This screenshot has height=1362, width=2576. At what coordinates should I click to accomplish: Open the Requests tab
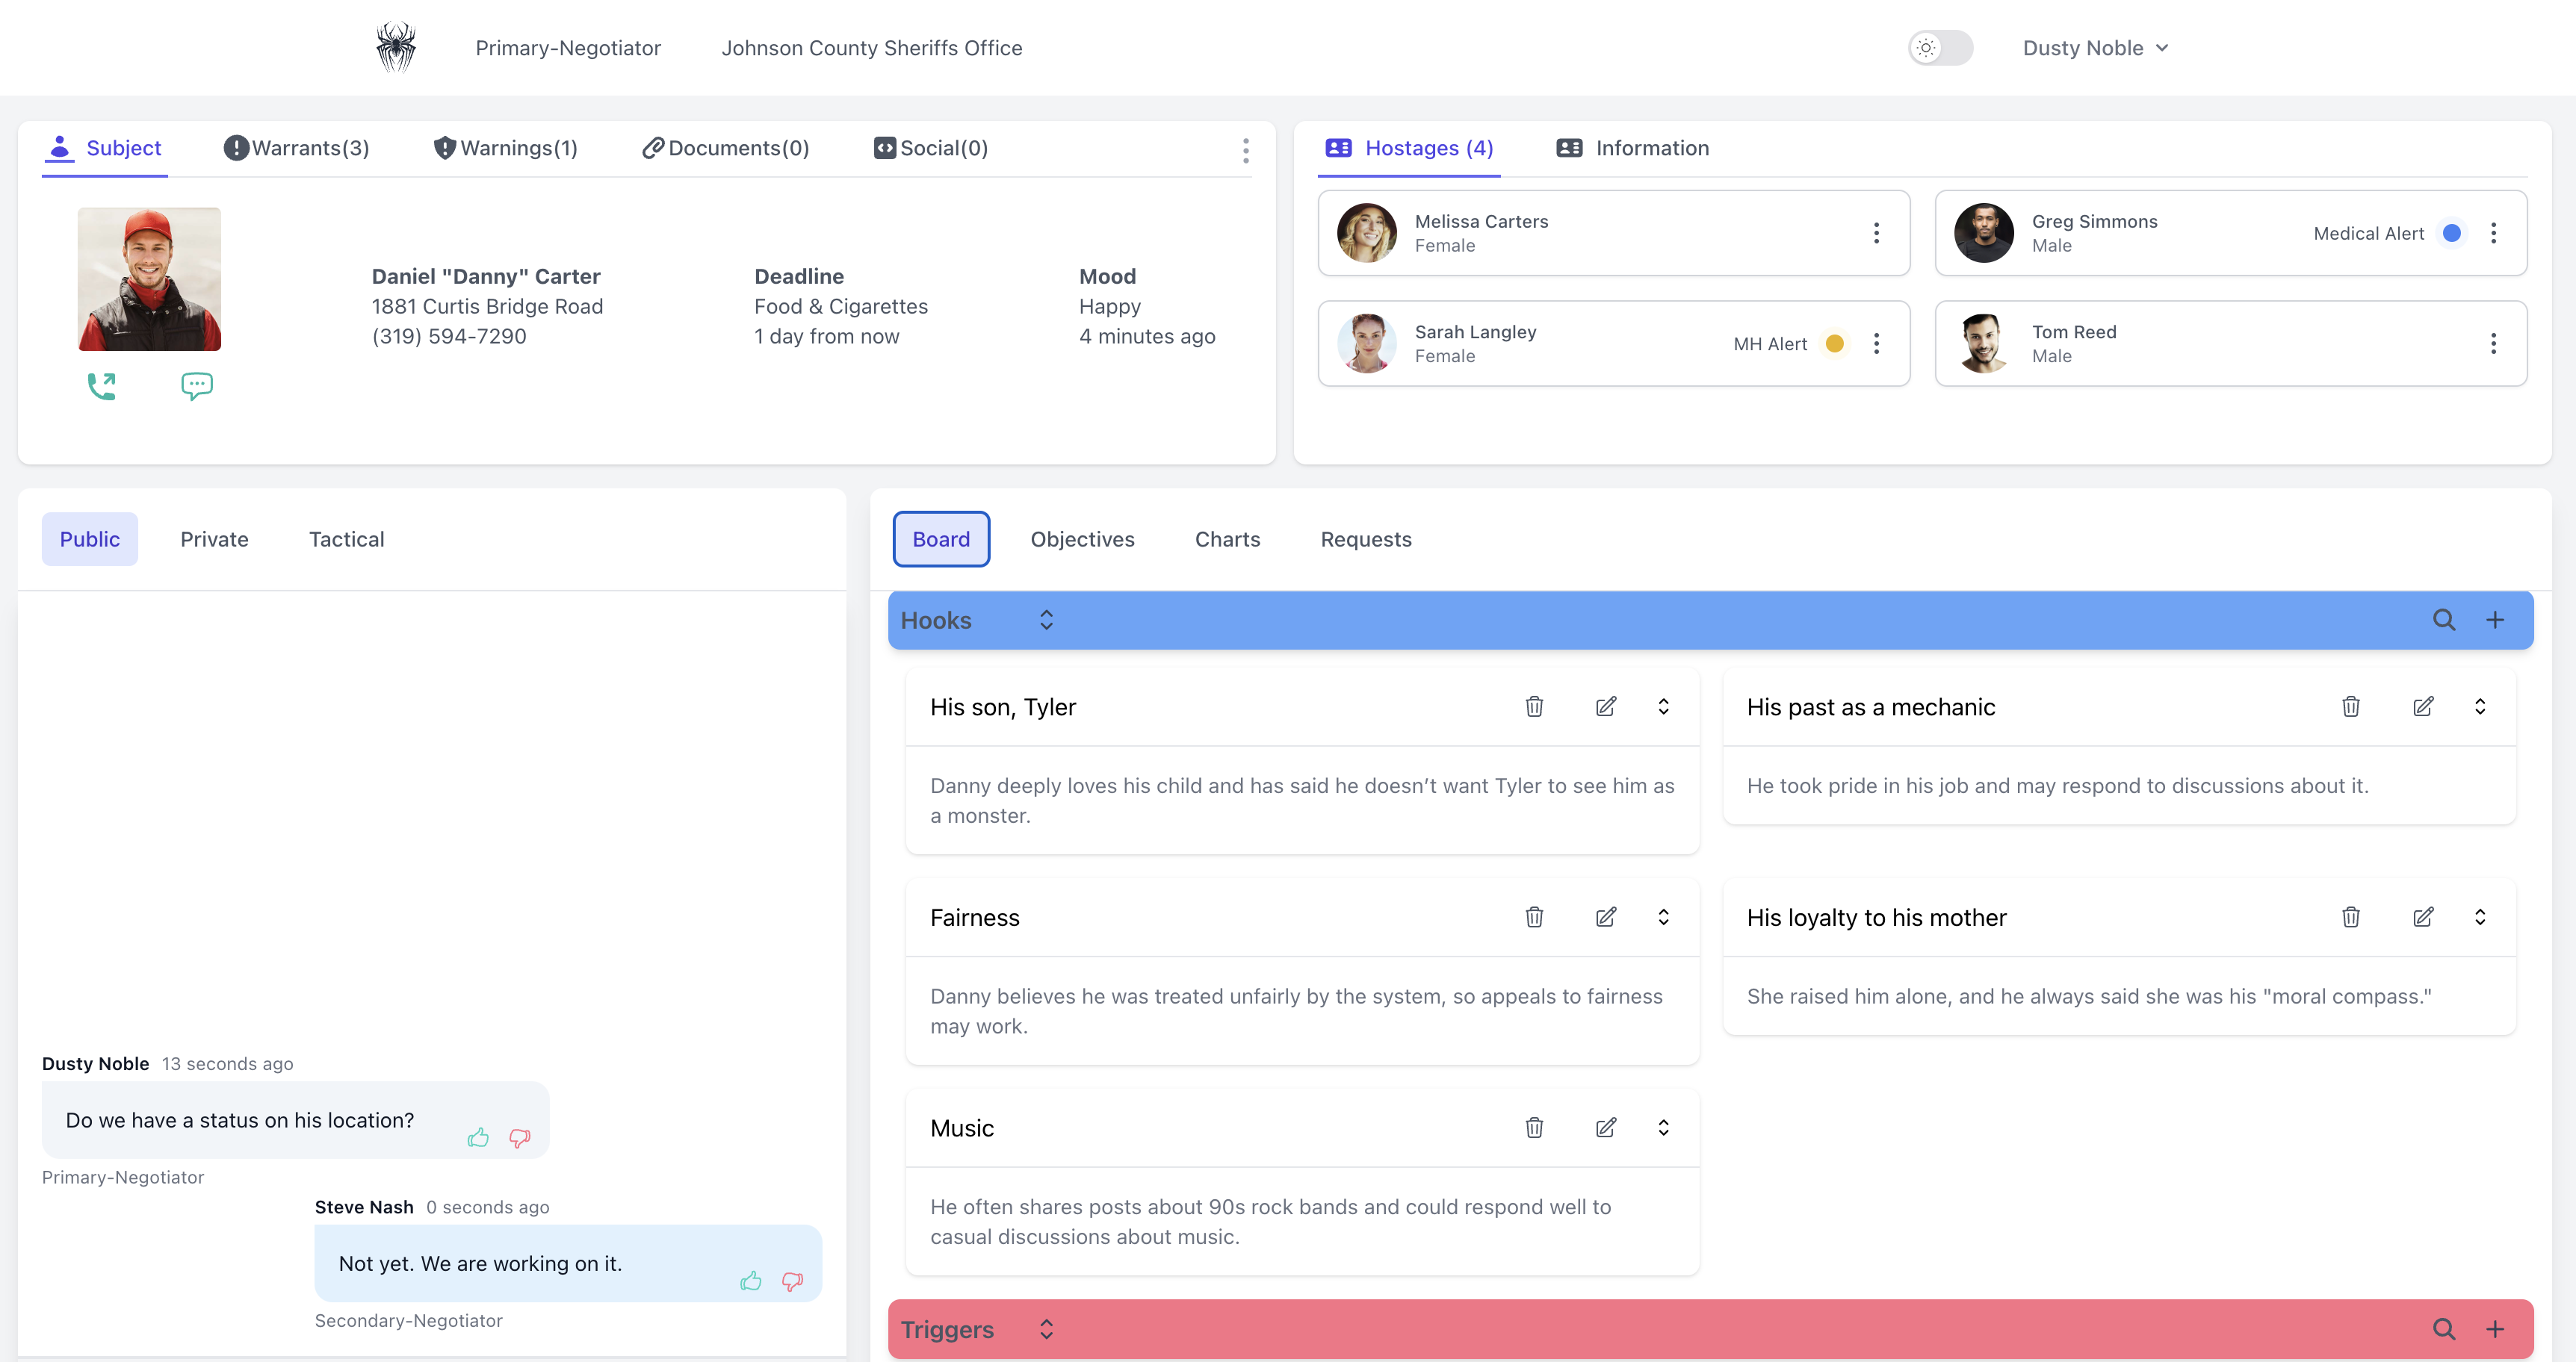tap(1366, 538)
